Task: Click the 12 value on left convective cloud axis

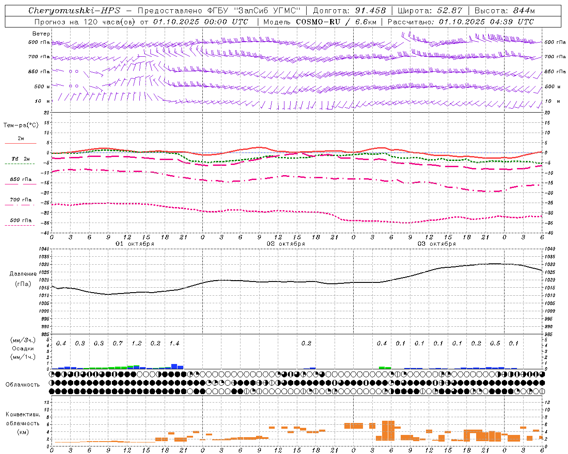Action: coord(47,402)
